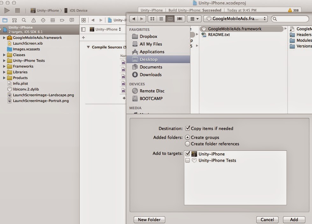Go forward in the file dialog
This screenshot has height=224, width=312.
pyautogui.click(x=142, y=19)
